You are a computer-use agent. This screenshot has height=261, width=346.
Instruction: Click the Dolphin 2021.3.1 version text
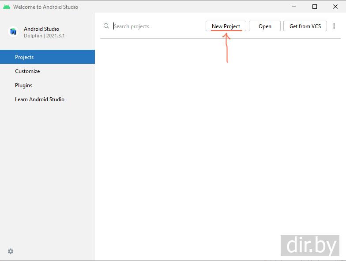(44, 36)
